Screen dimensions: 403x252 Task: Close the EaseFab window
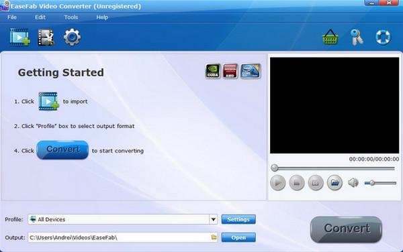click(x=389, y=3)
